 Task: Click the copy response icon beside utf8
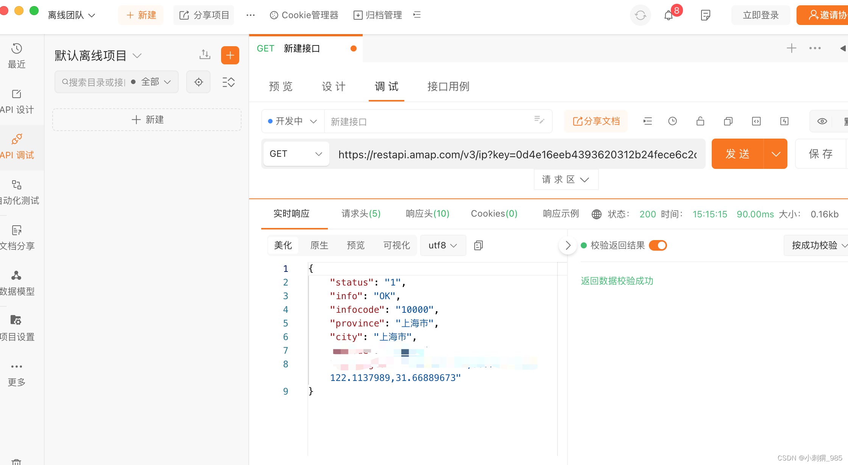(478, 245)
